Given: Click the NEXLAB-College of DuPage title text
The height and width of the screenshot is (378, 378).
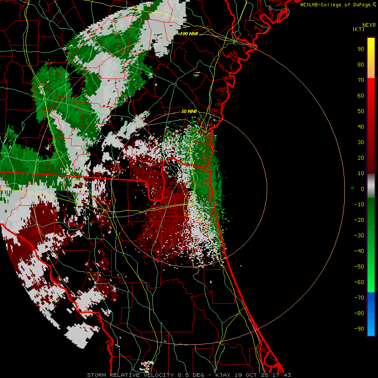Looking at the screenshot, I should click(x=335, y=5).
